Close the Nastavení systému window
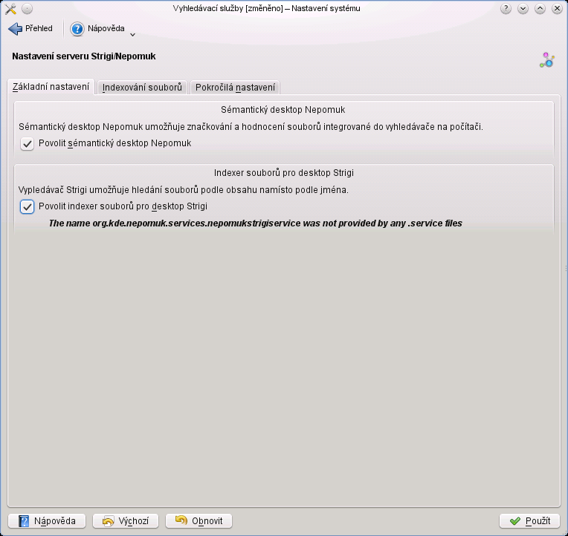The width and height of the screenshot is (568, 536). (557, 8)
